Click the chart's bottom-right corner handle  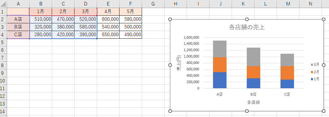324,111
